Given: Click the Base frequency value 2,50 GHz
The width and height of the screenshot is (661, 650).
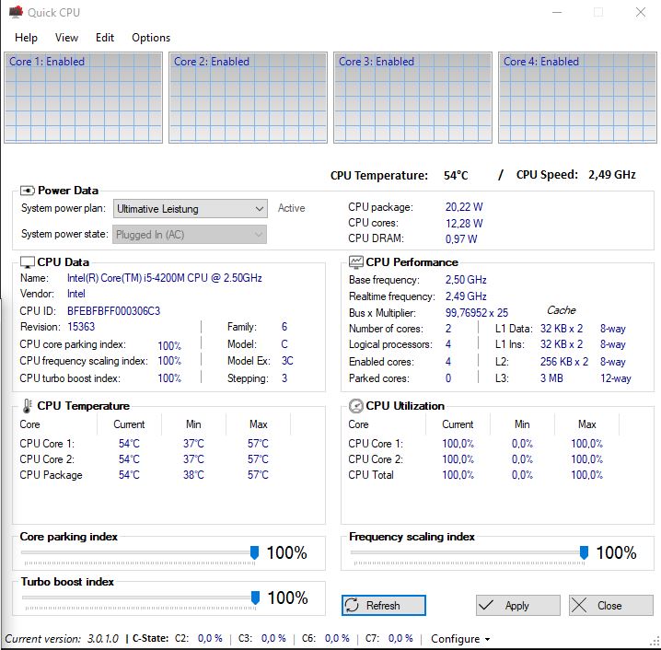Looking at the screenshot, I should click(466, 280).
